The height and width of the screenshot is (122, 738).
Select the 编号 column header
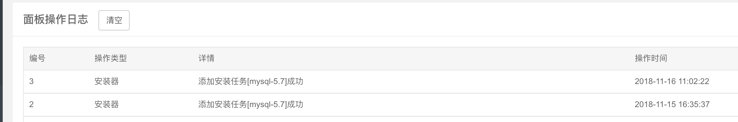37,58
